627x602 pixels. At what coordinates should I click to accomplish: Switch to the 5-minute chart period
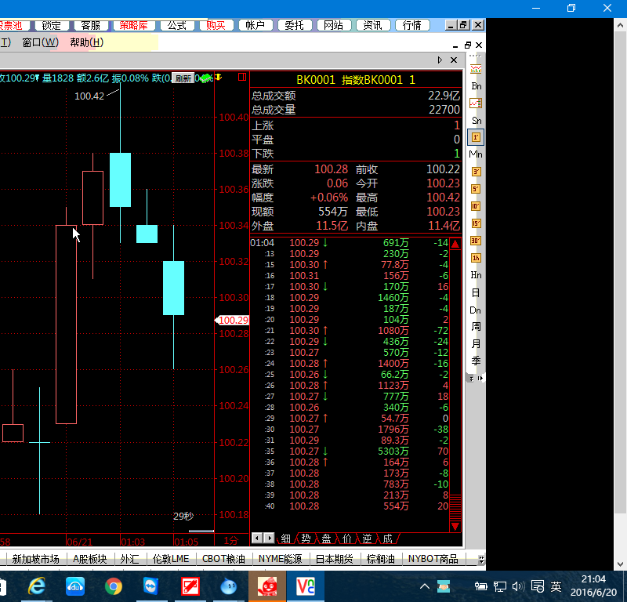[476, 189]
